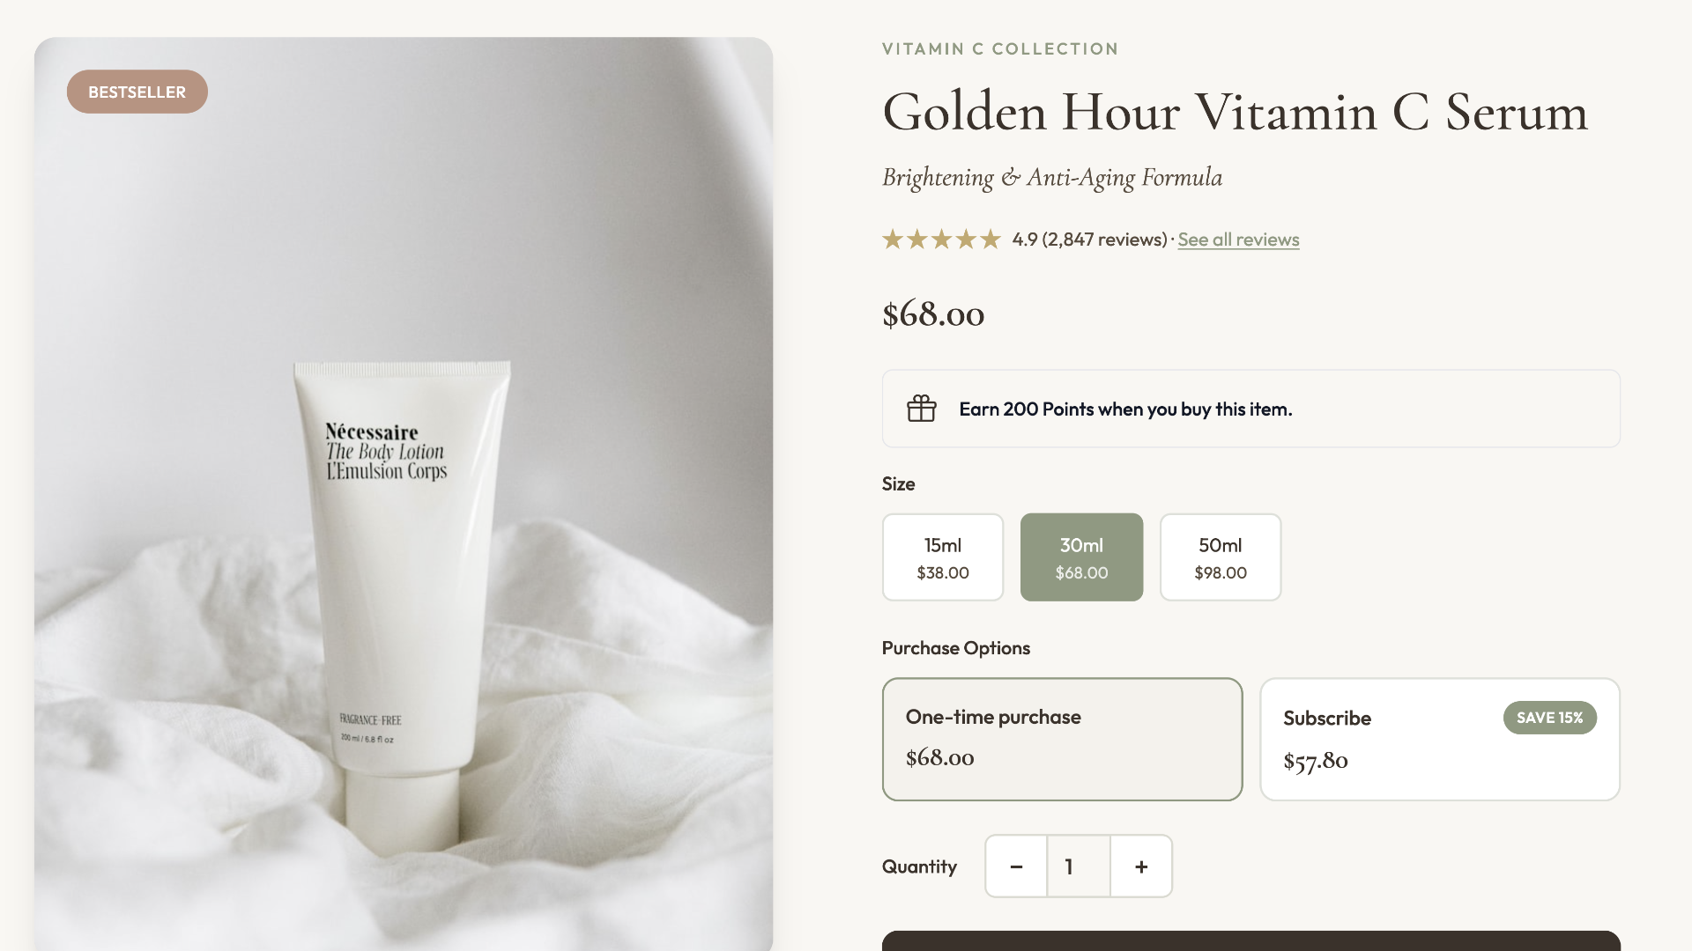Image resolution: width=1692 pixels, height=951 pixels.
Task: Open the See all reviews link
Action: [1238, 240]
